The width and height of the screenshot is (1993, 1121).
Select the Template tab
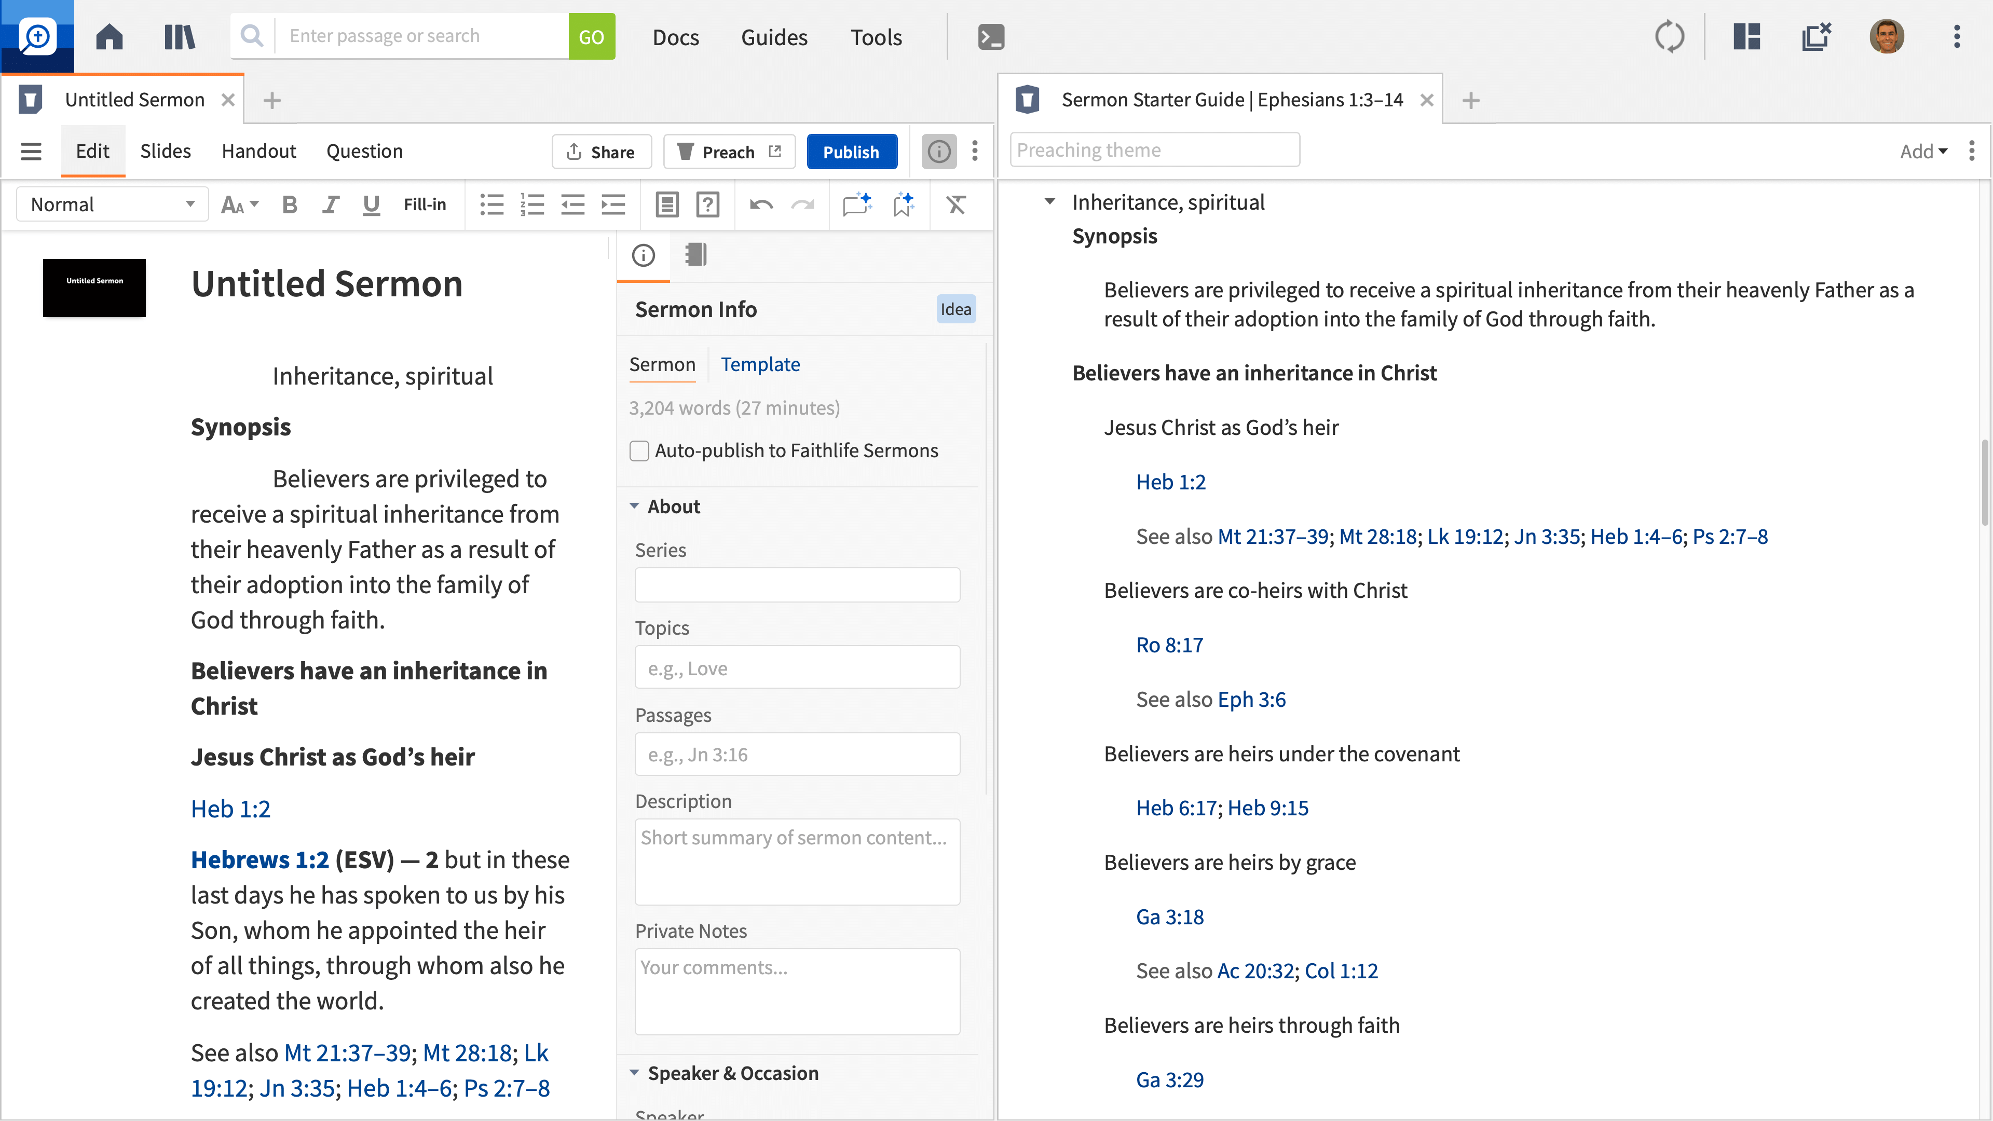coord(760,364)
